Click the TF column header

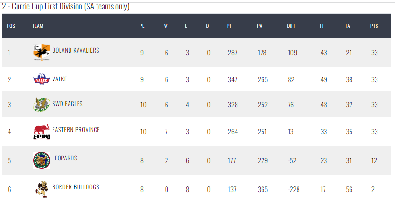coord(322,26)
